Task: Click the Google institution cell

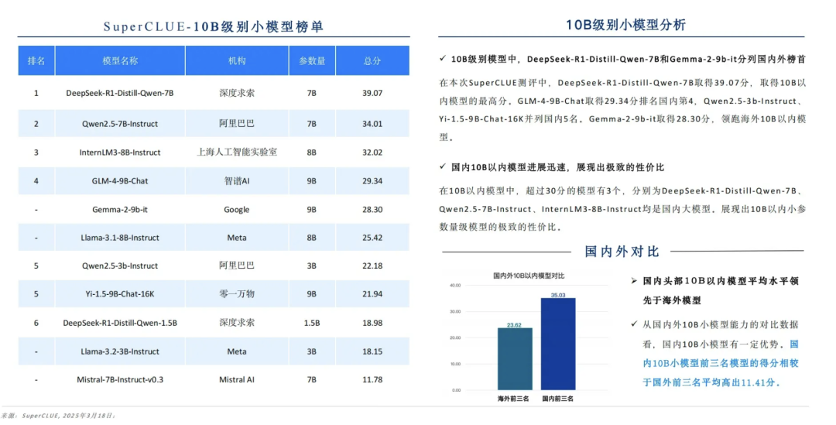Action: point(237,210)
